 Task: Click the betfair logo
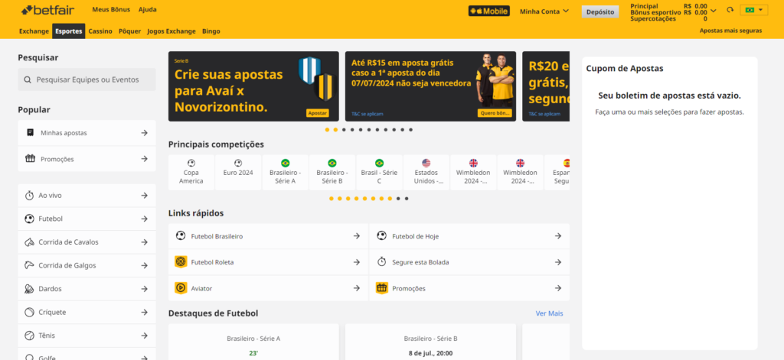pos(49,9)
